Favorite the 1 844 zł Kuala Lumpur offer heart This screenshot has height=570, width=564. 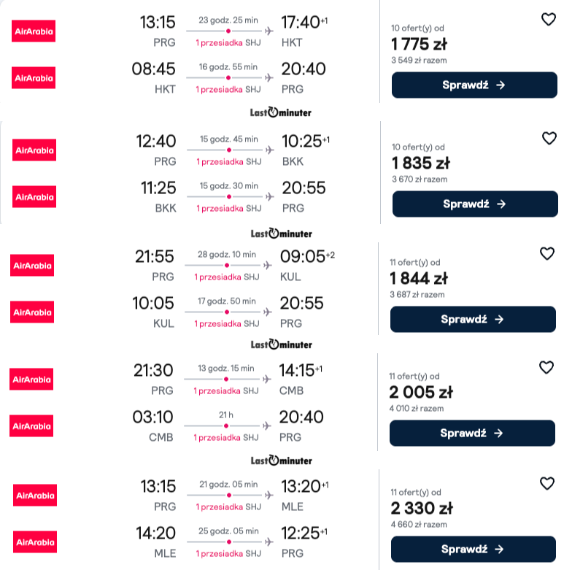pyautogui.click(x=547, y=253)
